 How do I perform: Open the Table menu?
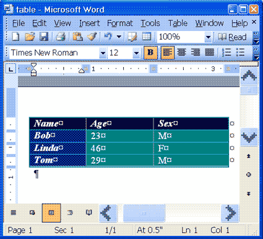(178, 23)
